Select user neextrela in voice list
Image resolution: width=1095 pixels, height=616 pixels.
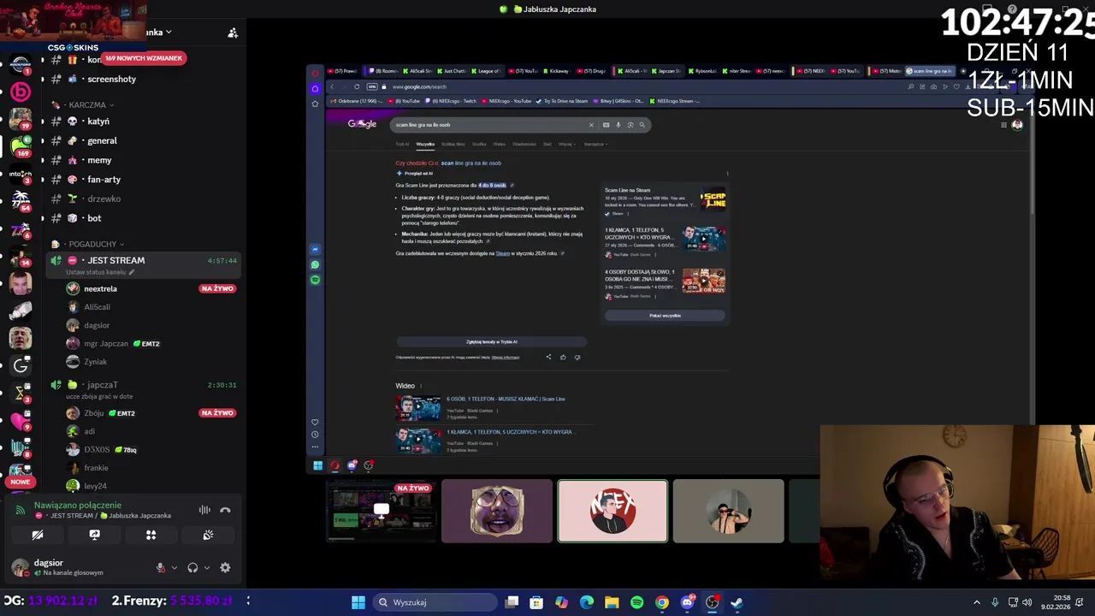tap(100, 289)
